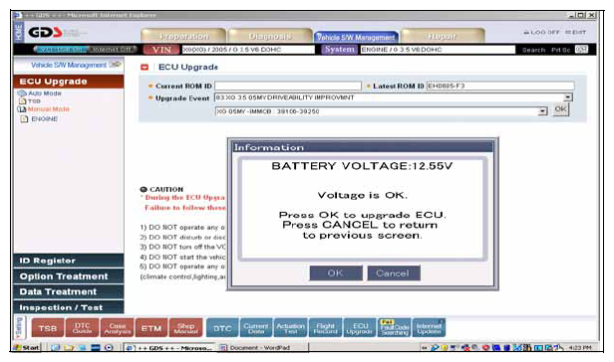Toggle the Internet Off indicator
The width and height of the screenshot is (614, 362).
tap(113, 49)
